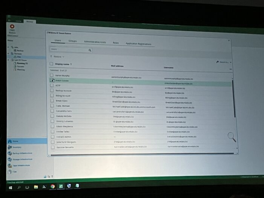This screenshot has height=198, width=264.
Task: Check the Break Glass row checkbox
Action: pos(52,101)
